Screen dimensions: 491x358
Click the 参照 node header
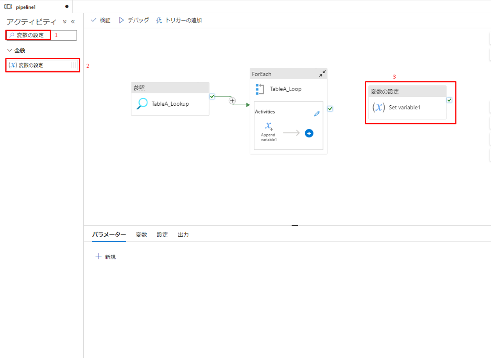click(x=170, y=88)
